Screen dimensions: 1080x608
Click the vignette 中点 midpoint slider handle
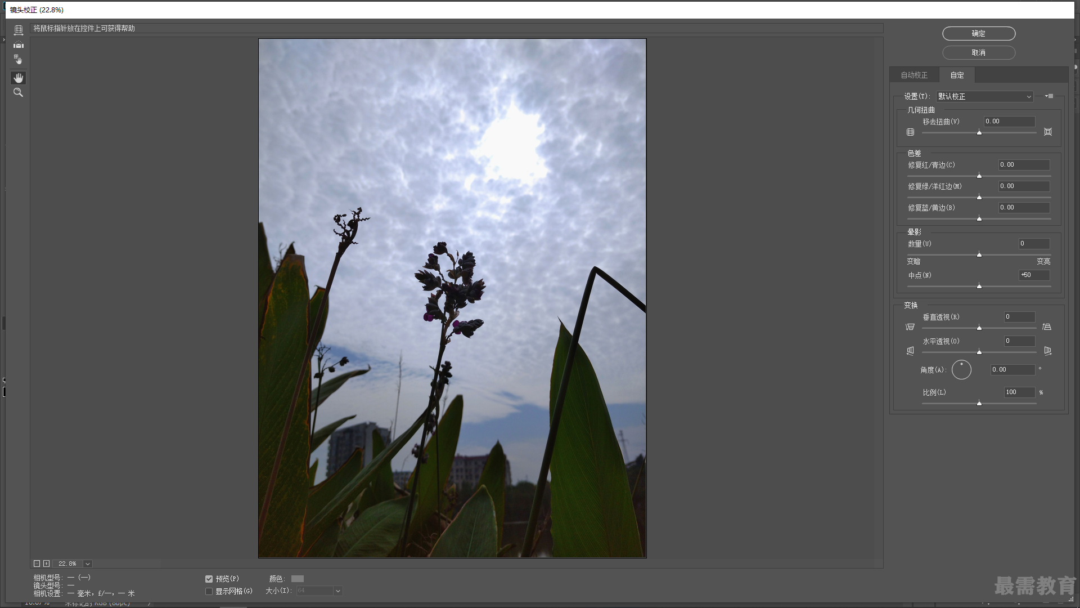coord(979,286)
